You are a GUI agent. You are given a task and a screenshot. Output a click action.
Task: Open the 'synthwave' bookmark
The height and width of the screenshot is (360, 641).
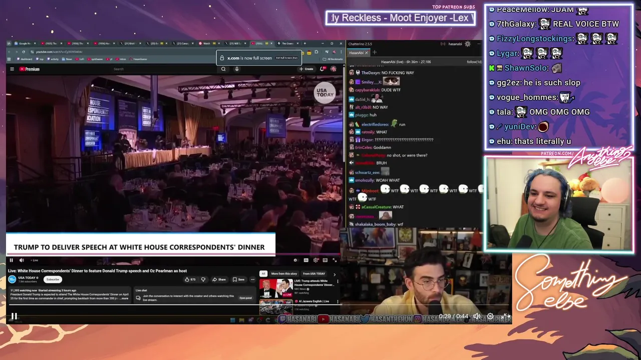95,59
